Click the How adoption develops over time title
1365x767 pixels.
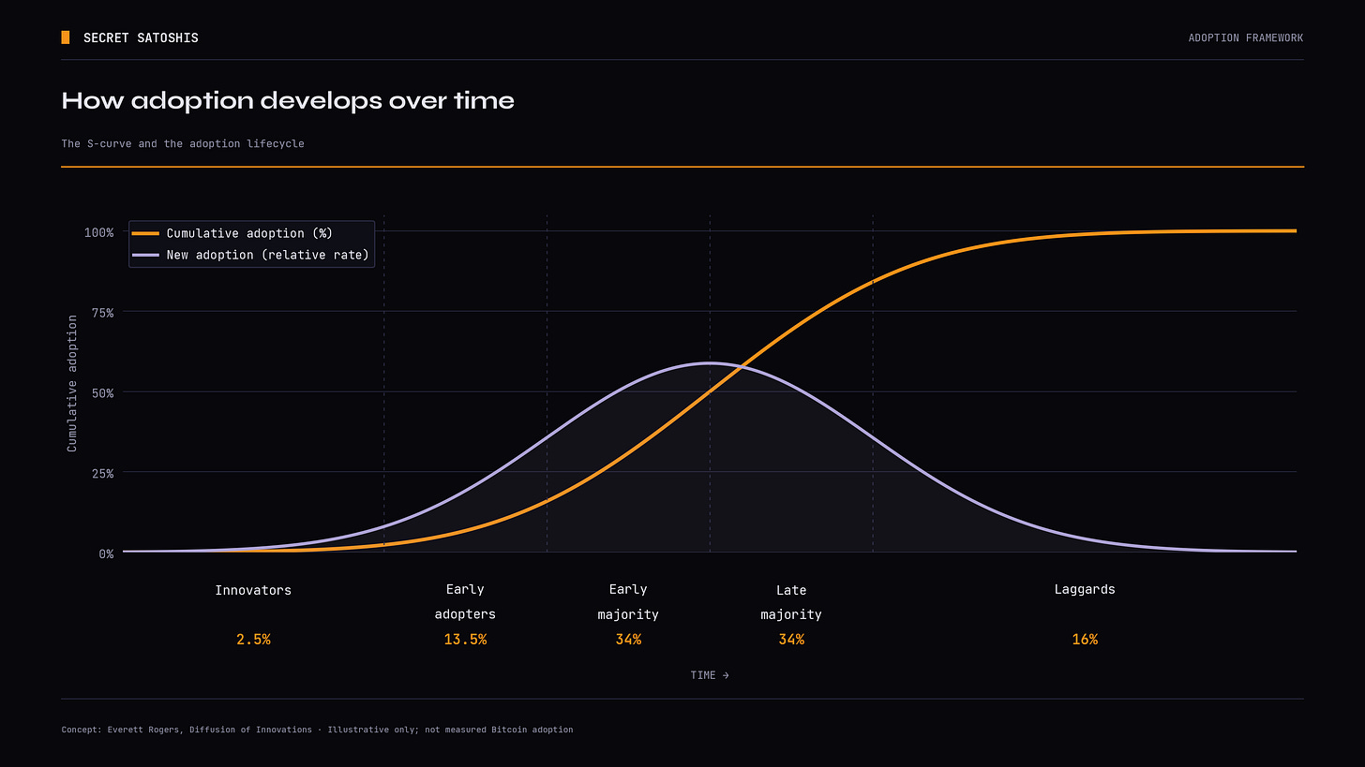tap(288, 101)
